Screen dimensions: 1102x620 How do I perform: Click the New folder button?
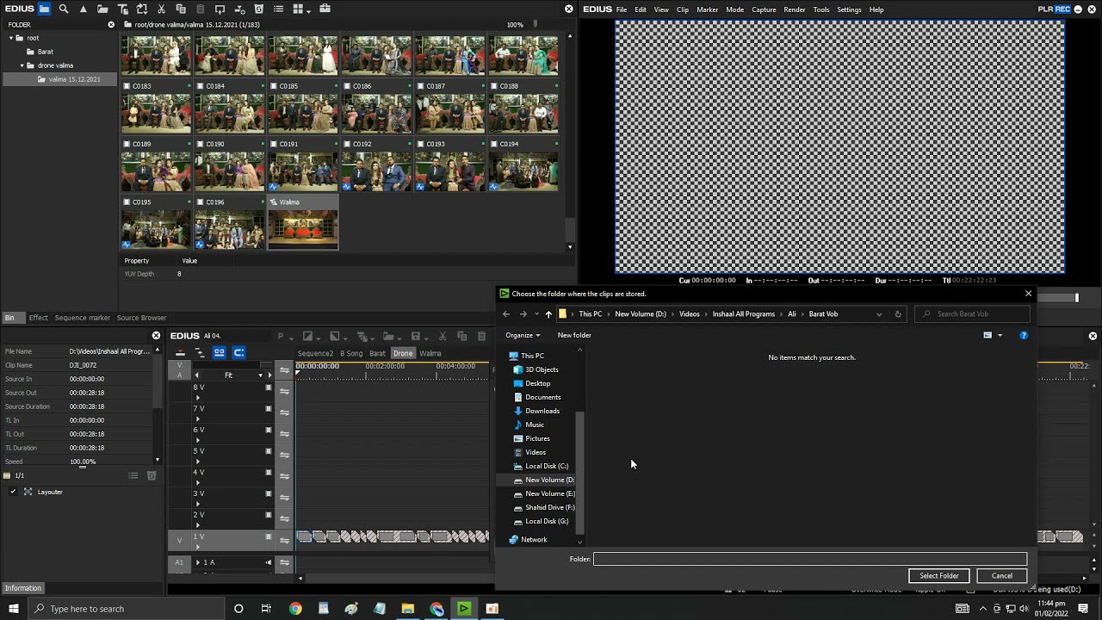[574, 335]
